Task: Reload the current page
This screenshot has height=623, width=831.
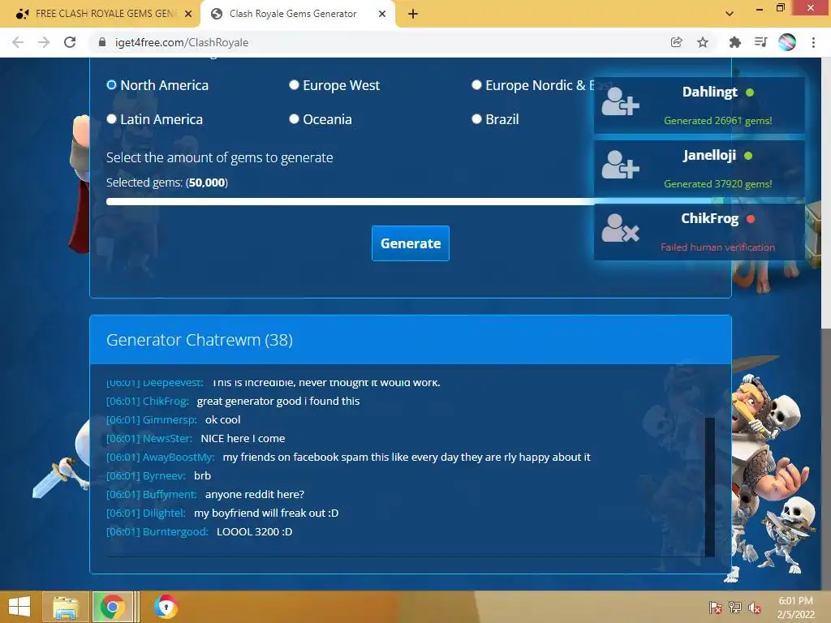Action: [70, 42]
